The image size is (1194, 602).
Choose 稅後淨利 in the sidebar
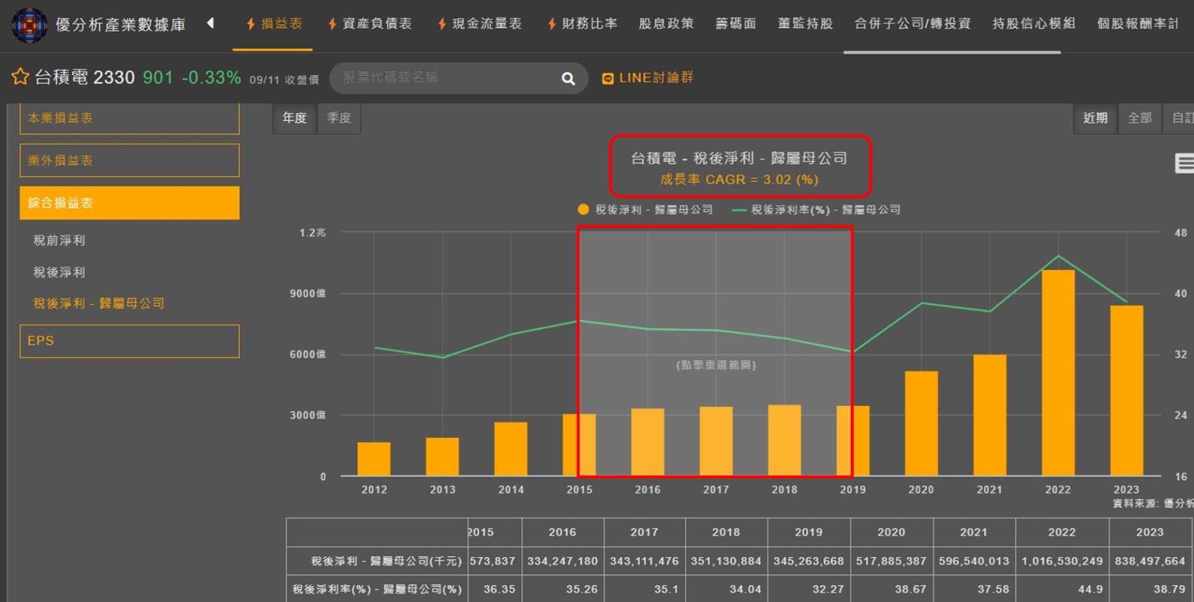coord(59,272)
